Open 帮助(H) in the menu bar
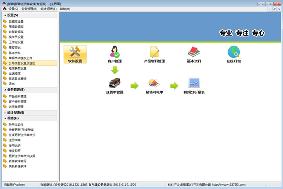The image size is (283, 189). pyautogui.click(x=65, y=9)
